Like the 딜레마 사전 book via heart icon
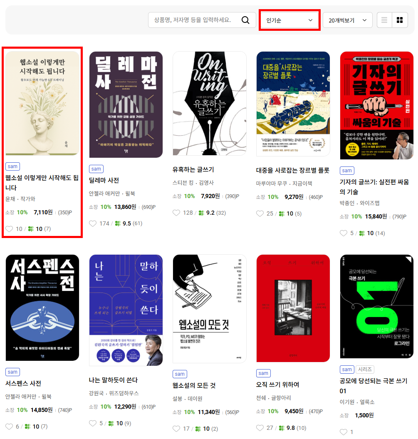Image resolution: width=418 pixels, height=439 pixels. pyautogui.click(x=93, y=223)
